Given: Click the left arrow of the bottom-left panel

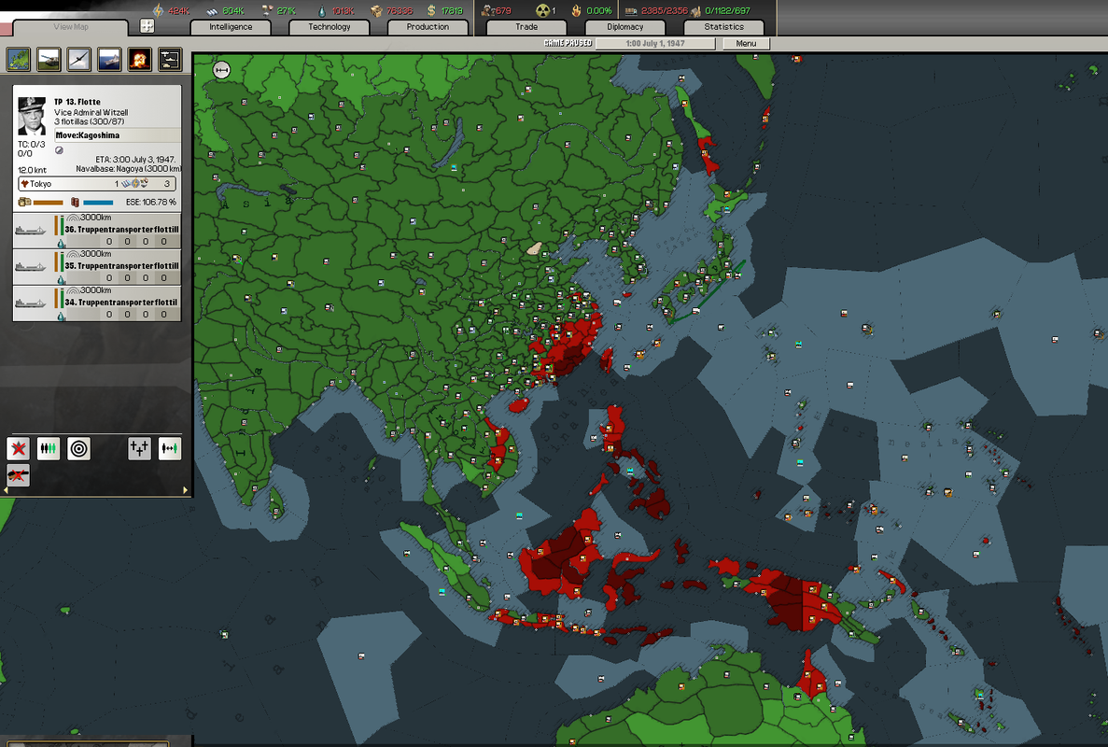Looking at the screenshot, I should [6, 490].
